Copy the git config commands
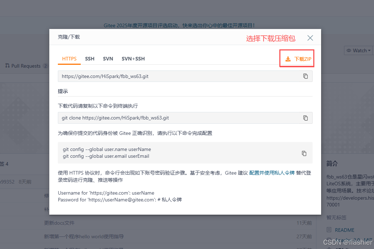 [304, 153]
